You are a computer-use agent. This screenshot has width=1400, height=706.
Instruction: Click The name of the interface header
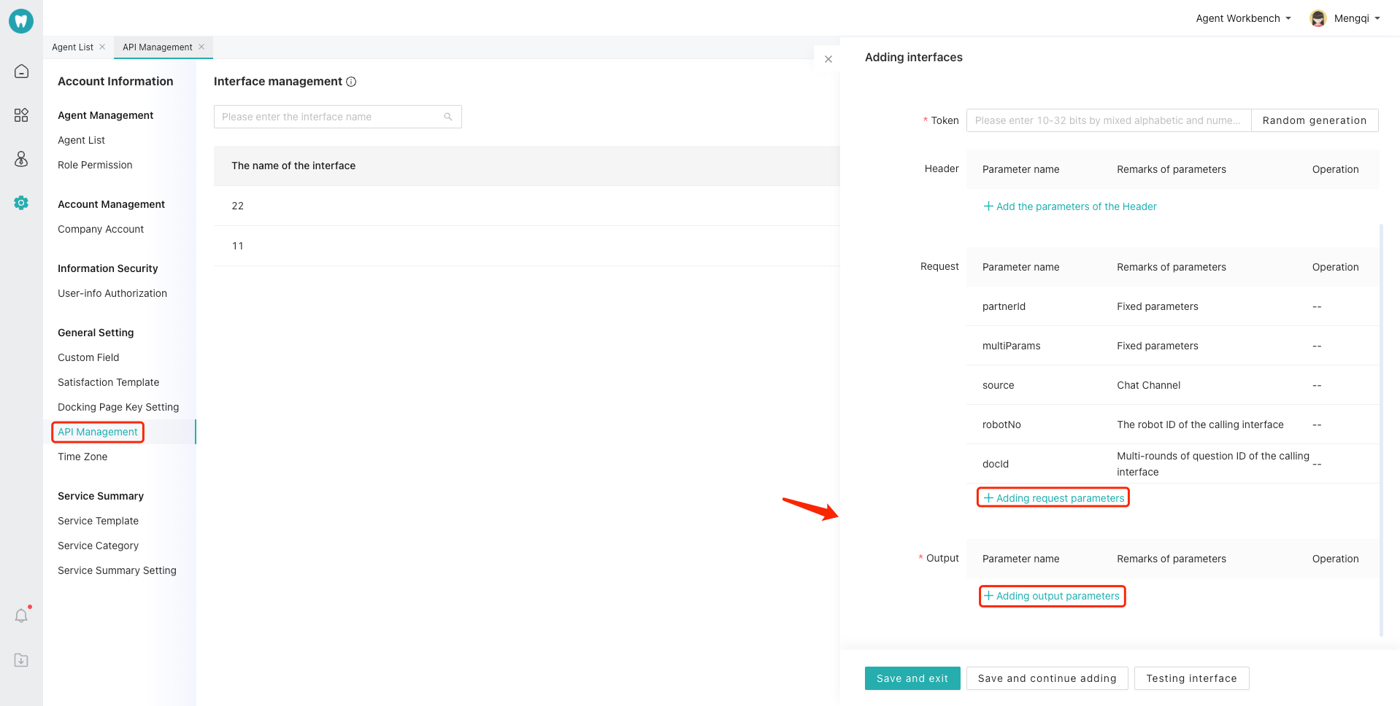click(293, 166)
